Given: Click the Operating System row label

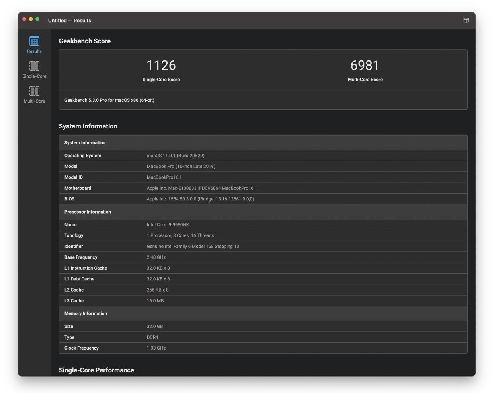Looking at the screenshot, I should click(83, 156).
